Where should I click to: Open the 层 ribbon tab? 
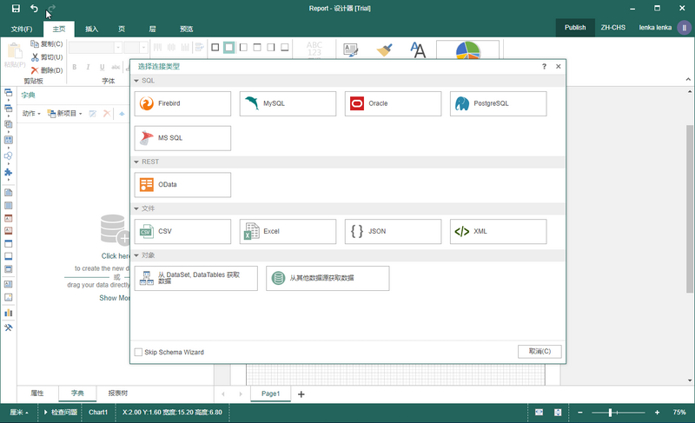point(153,30)
